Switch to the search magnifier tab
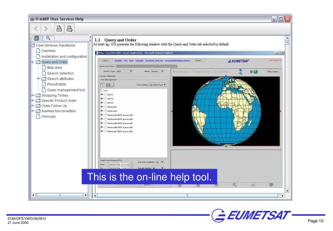Screen dimensions: 333x231 [x=49, y=38]
